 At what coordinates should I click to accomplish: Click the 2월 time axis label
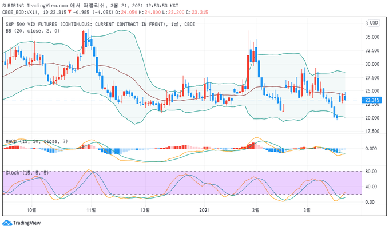pyautogui.click(x=256, y=210)
